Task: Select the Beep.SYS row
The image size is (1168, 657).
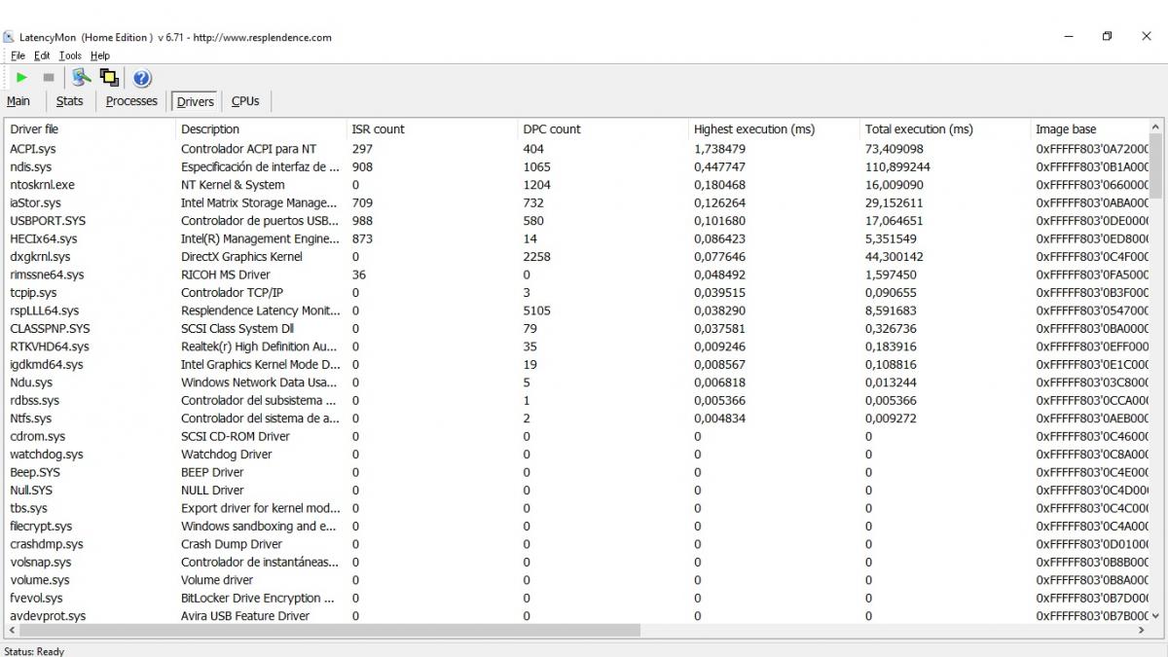Action: tap(577, 472)
